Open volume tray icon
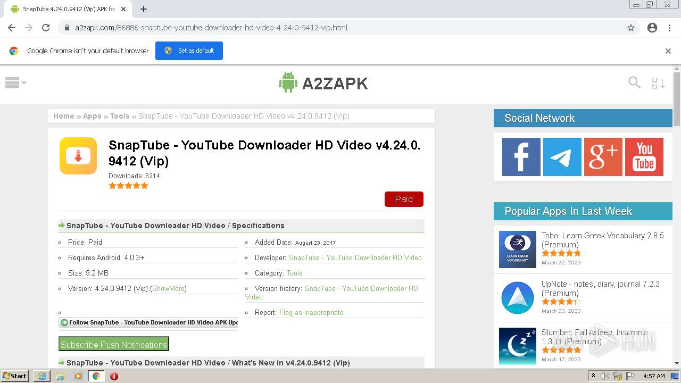The width and height of the screenshot is (681, 383). pyautogui.click(x=605, y=376)
